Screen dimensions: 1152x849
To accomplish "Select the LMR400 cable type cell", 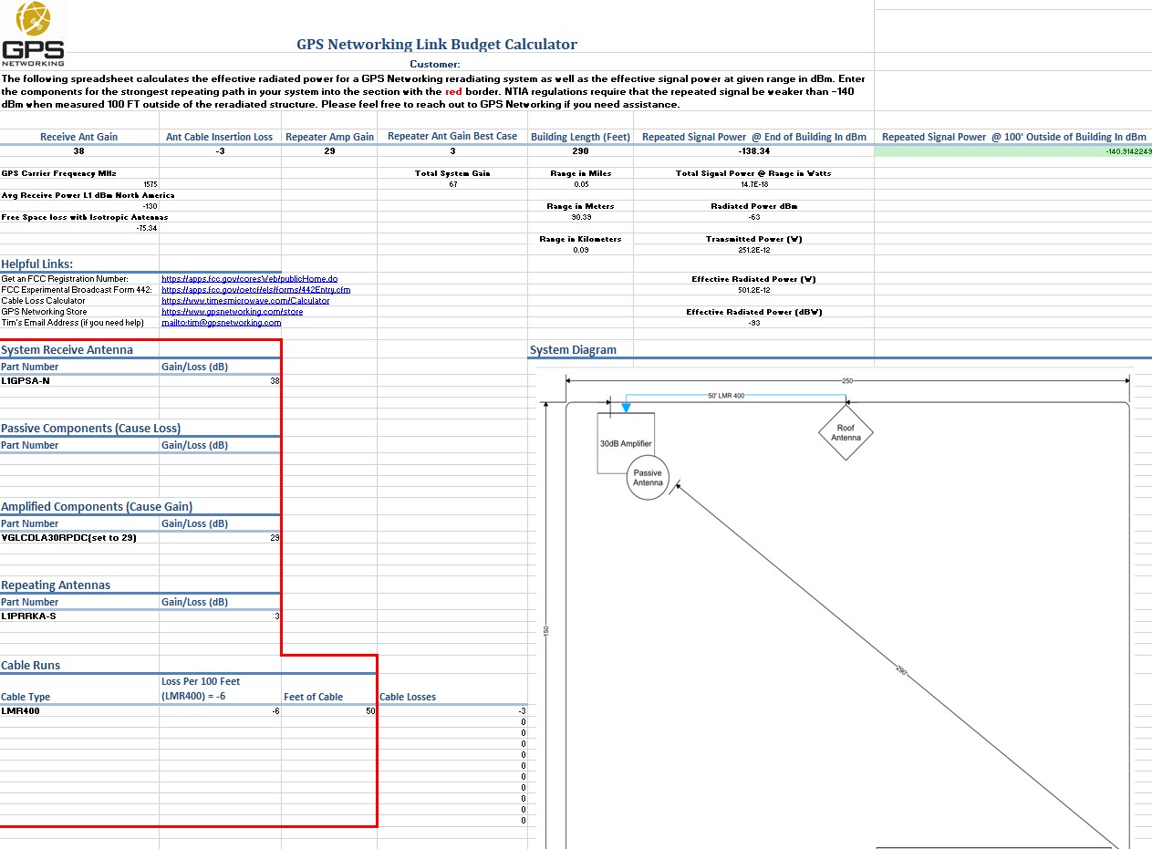I will 79,710.
